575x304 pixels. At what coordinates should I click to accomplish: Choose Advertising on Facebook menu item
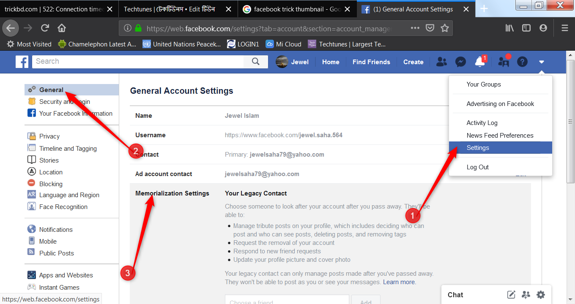[501, 104]
